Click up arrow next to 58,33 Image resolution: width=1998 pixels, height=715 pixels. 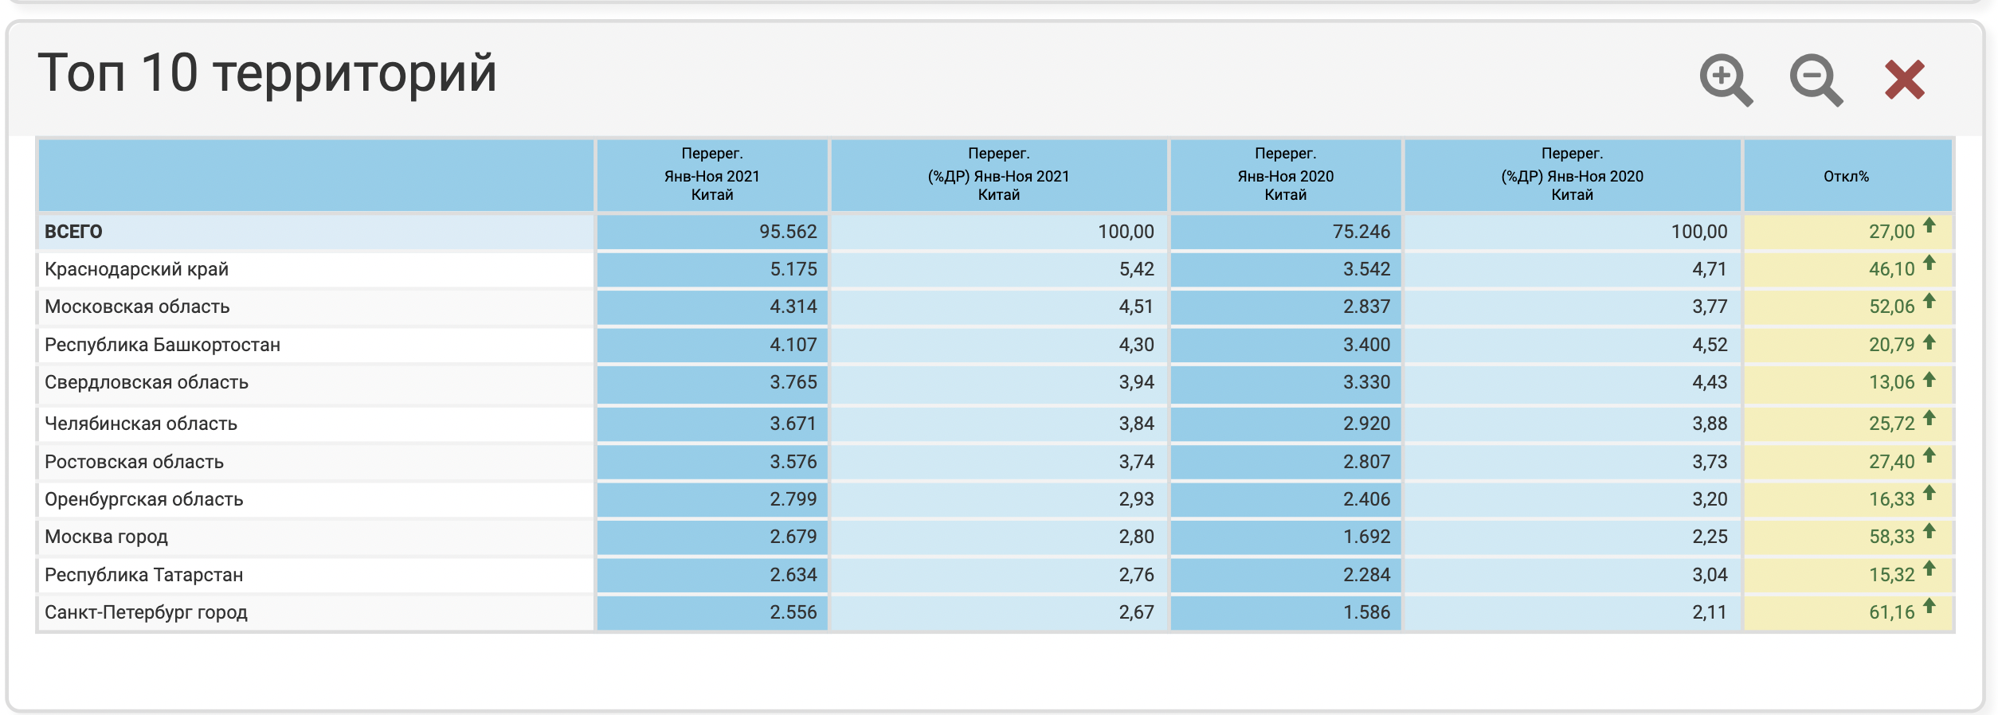point(1929,530)
